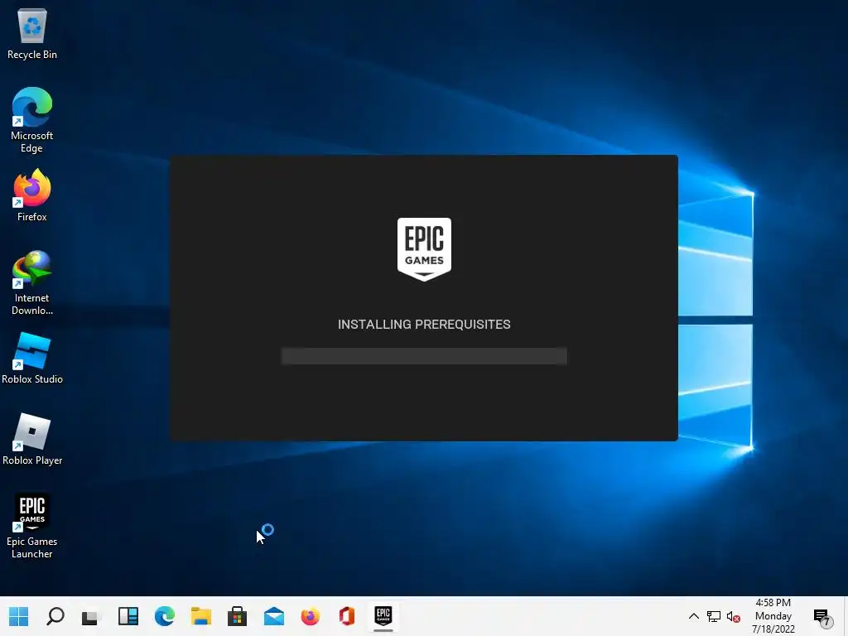Click the Installing Prerequisites progress bar
The height and width of the screenshot is (636, 848).
pos(424,356)
